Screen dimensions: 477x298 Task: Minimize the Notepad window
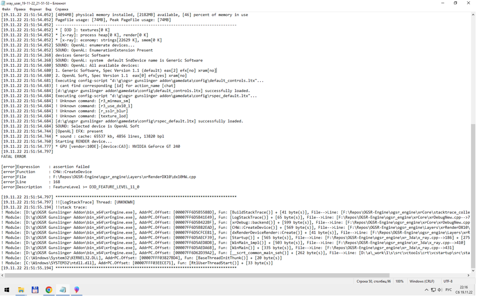click(x=443, y=3)
